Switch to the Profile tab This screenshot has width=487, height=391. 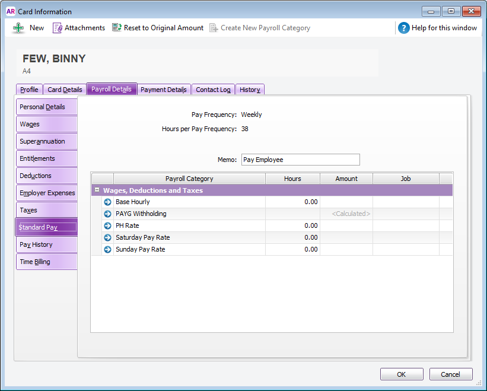[29, 89]
